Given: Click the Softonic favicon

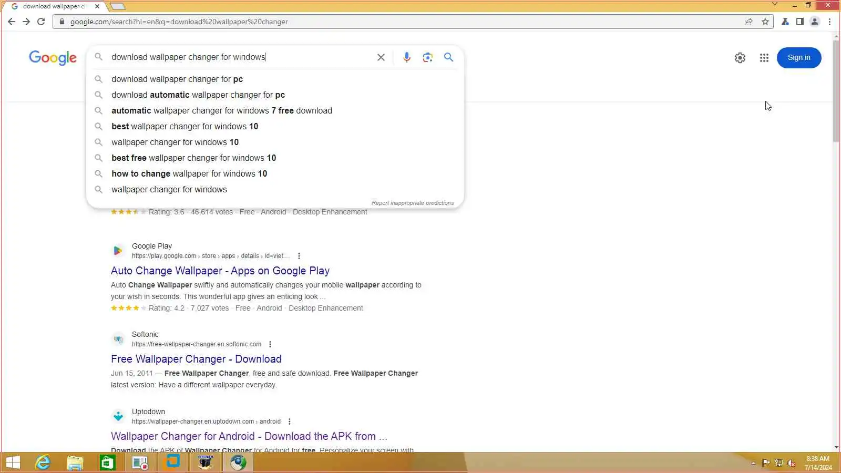Looking at the screenshot, I should tap(118, 339).
